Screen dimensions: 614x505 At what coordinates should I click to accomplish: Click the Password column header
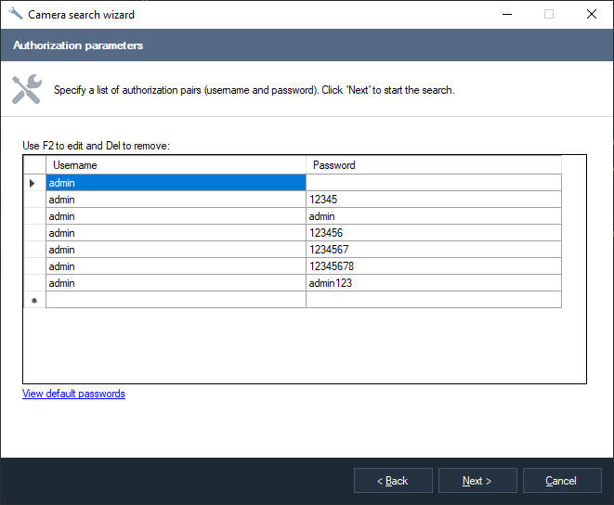433,165
